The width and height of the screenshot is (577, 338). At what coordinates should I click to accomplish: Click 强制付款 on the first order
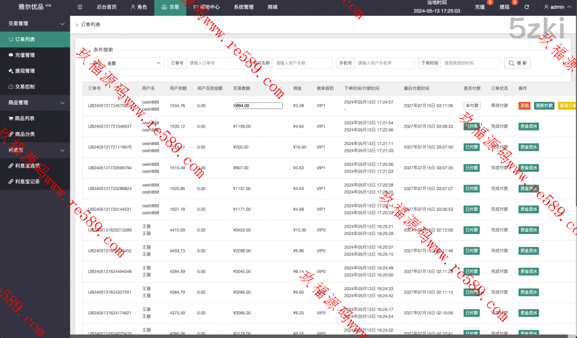click(544, 106)
